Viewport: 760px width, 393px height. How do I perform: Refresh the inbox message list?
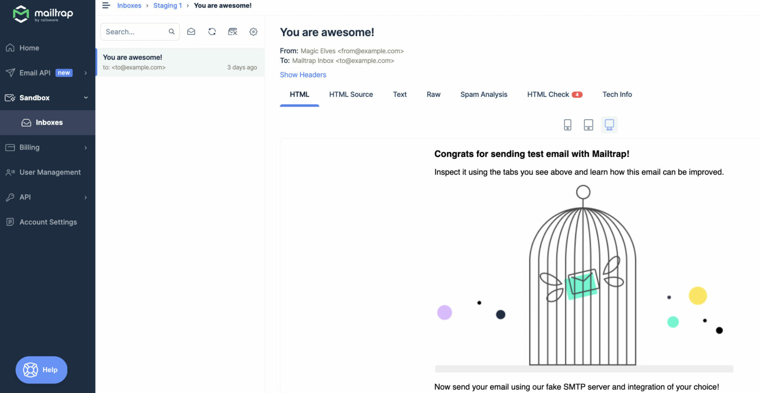tap(212, 32)
